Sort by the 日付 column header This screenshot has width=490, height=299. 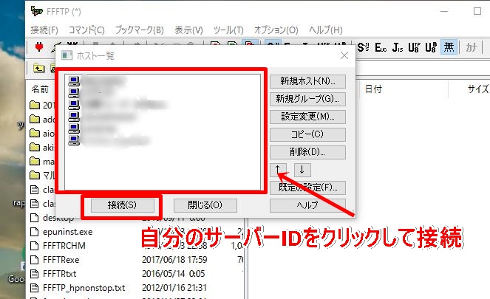click(x=373, y=89)
